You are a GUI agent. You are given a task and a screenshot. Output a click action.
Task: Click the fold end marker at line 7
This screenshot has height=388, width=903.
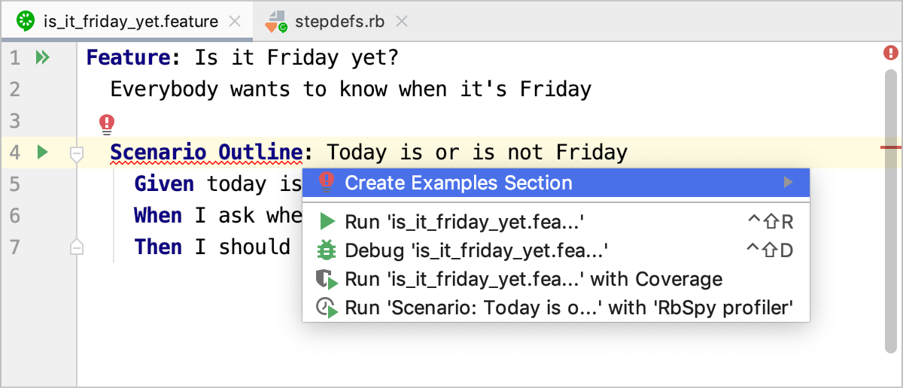coord(76,246)
